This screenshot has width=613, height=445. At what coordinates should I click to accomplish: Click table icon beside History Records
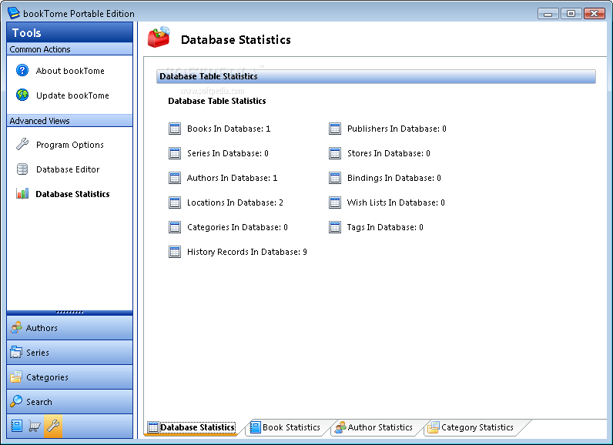(175, 252)
